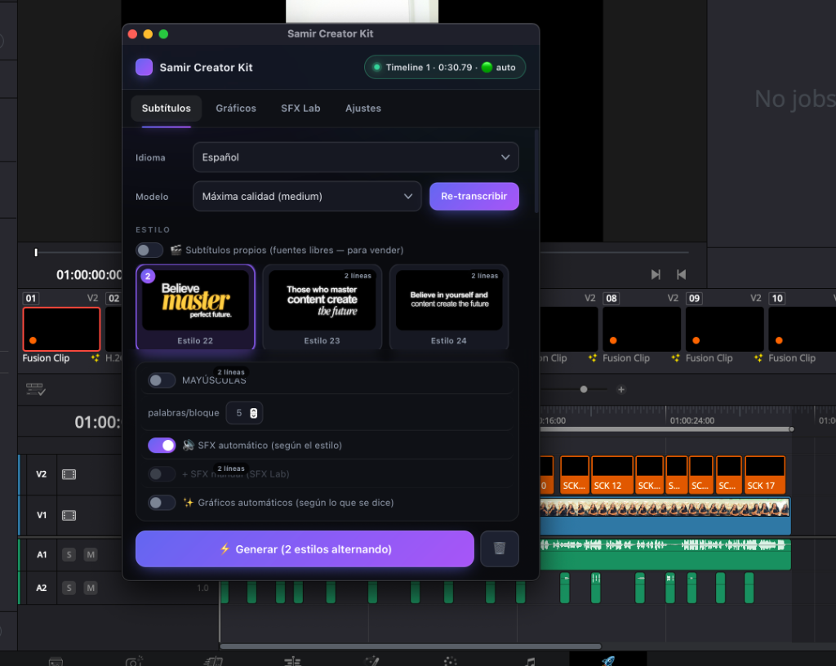Click the plus zoom-in icon on timeline
Image resolution: width=836 pixels, height=666 pixels.
(621, 389)
